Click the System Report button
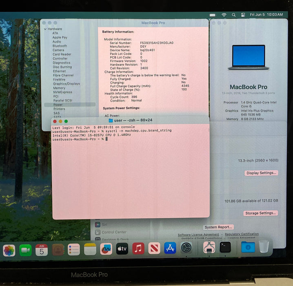The image size is (293, 286). (x=218, y=227)
